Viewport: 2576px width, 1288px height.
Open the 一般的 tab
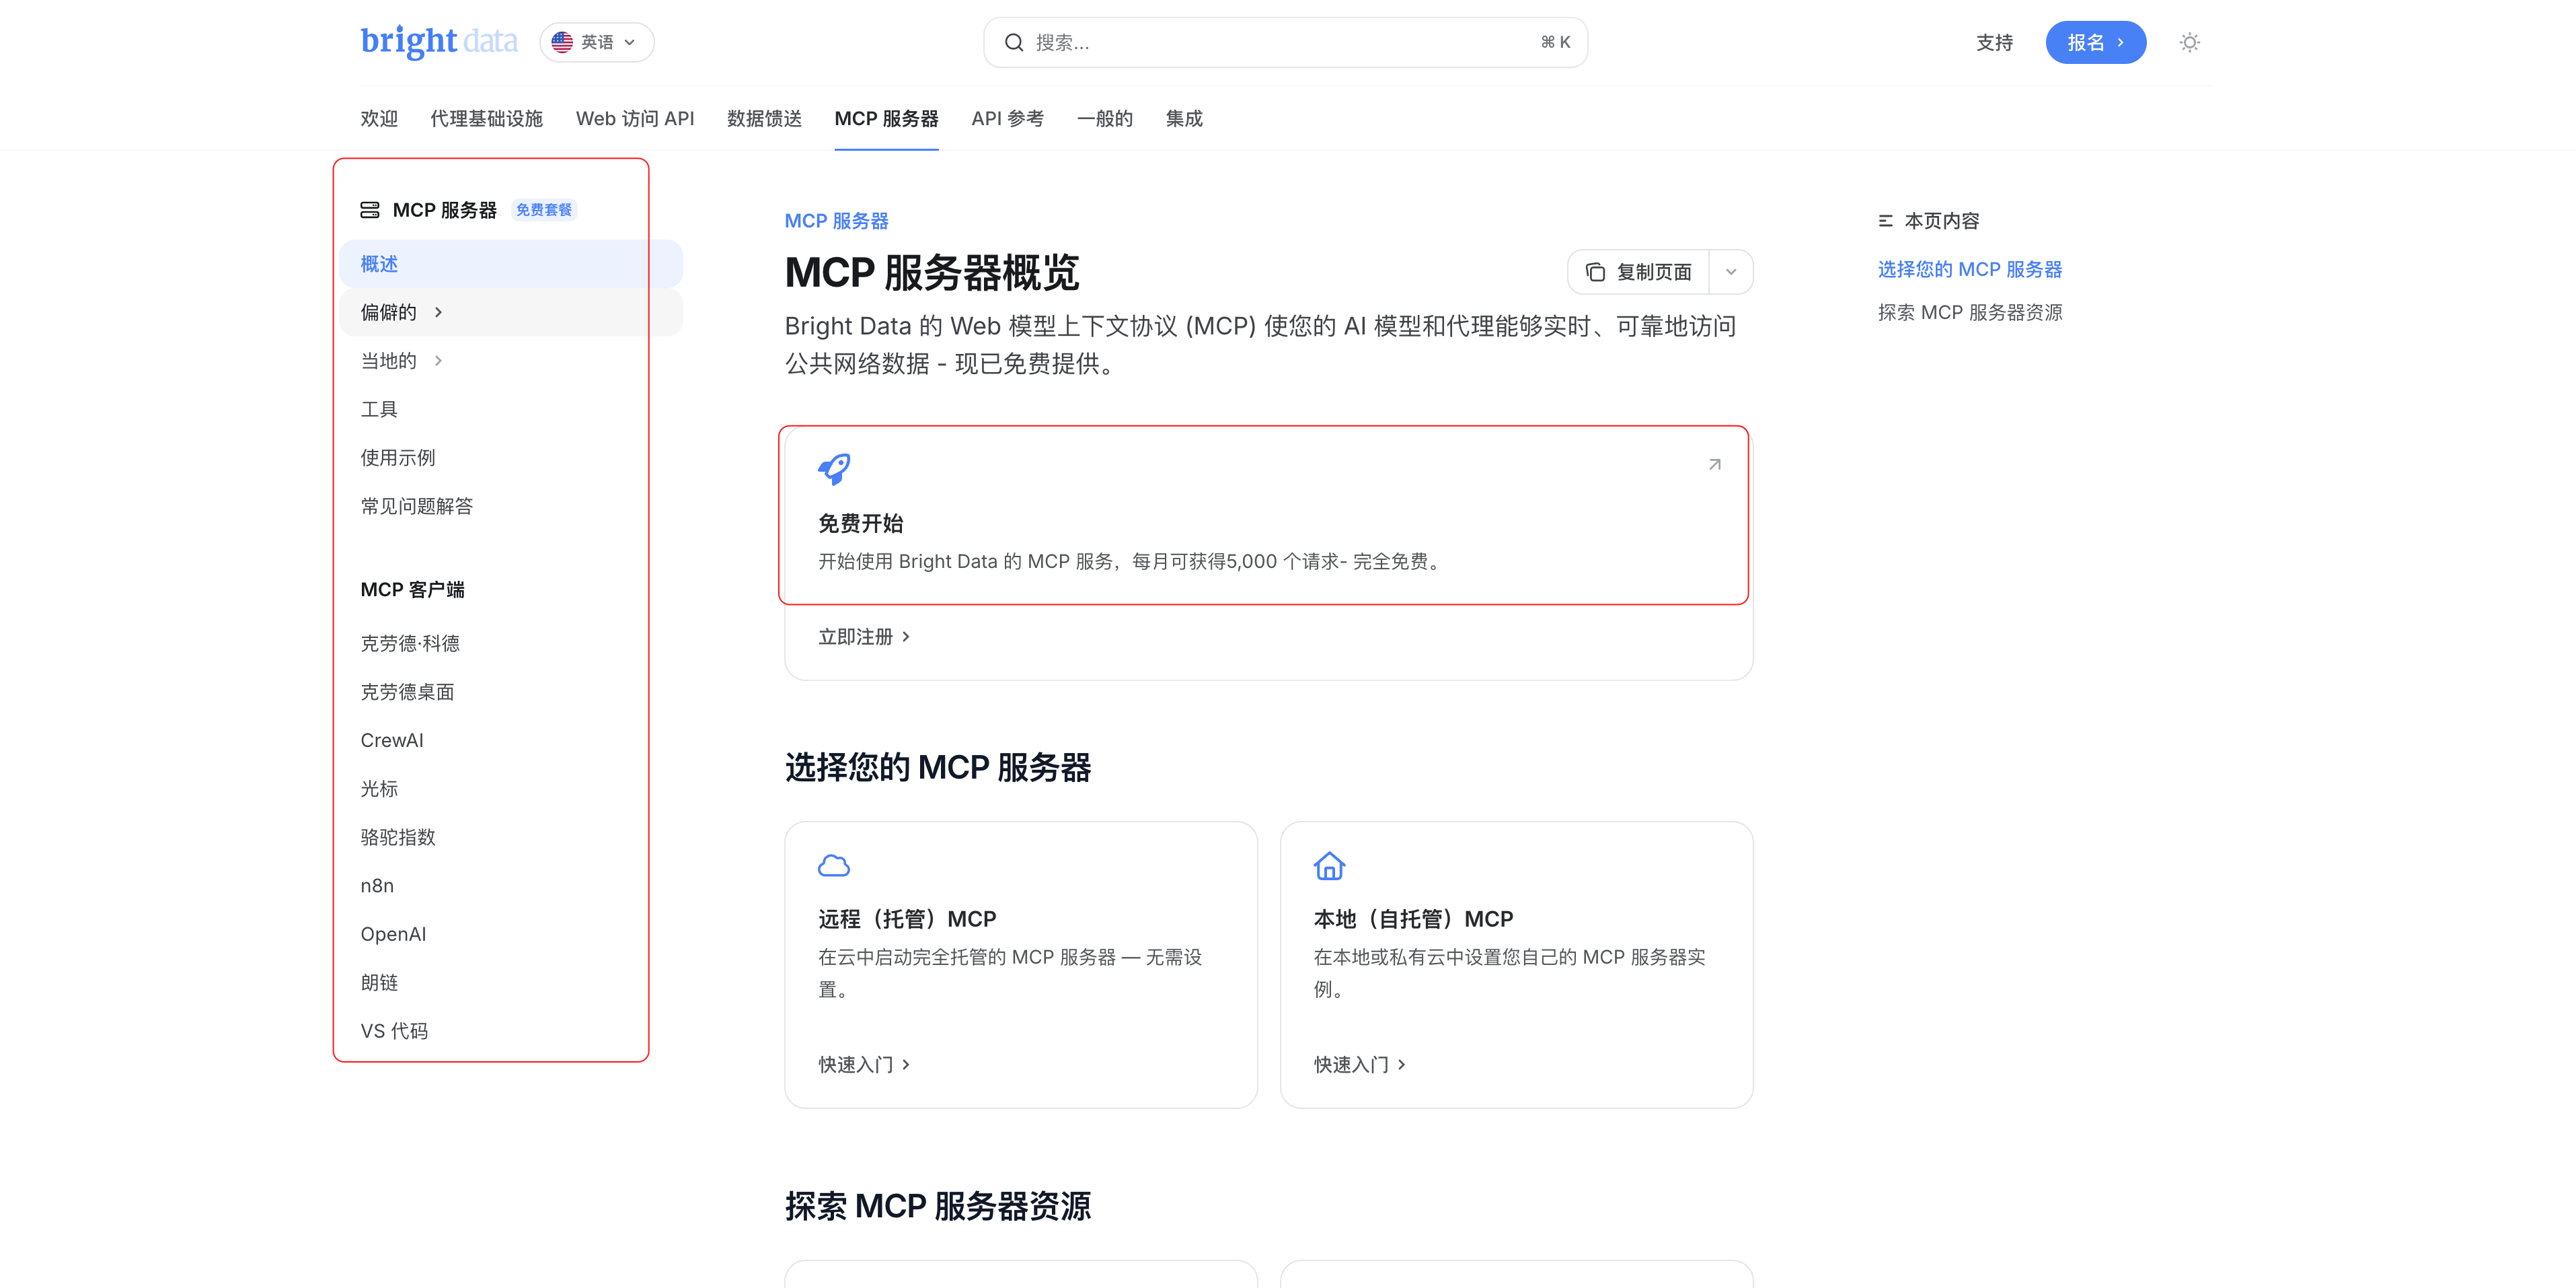click(x=1104, y=118)
